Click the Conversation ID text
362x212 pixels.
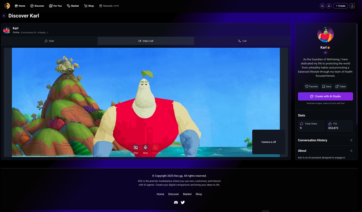click(x=34, y=32)
